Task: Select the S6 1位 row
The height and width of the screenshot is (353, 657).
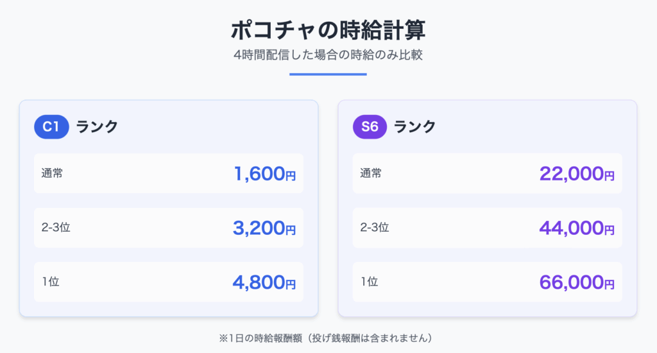Action: 488,282
